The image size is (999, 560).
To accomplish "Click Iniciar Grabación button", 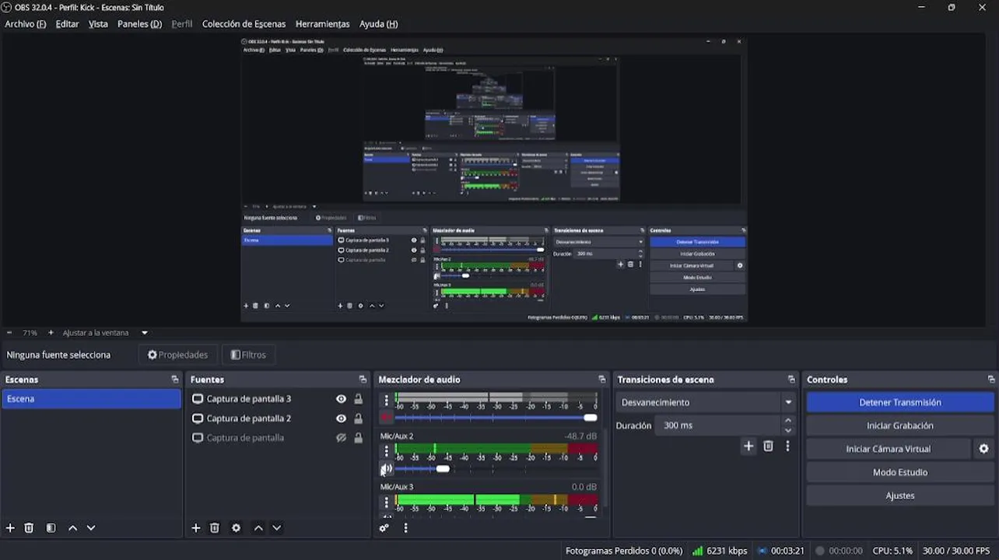I will click(x=900, y=425).
